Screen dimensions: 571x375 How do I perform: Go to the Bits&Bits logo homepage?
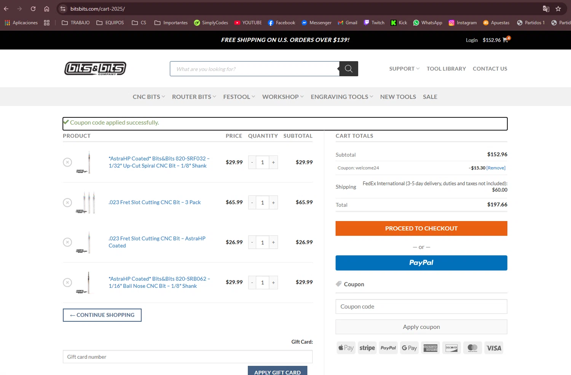click(95, 69)
